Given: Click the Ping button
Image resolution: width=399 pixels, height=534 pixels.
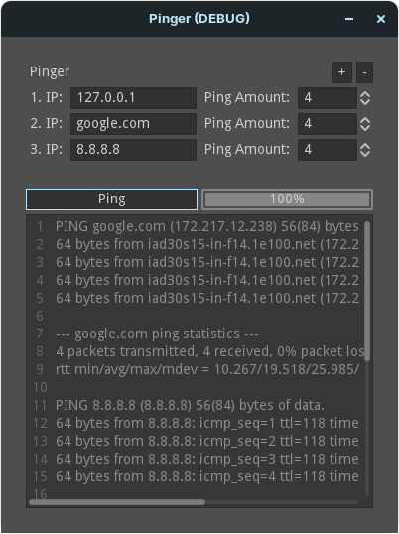Looking at the screenshot, I should 112,200.
